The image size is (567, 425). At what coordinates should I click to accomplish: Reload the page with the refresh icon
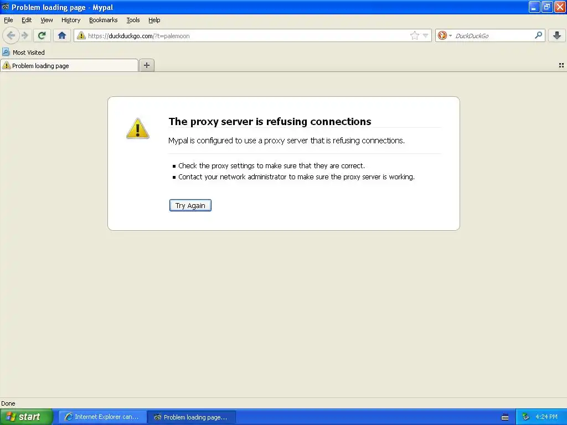42,35
